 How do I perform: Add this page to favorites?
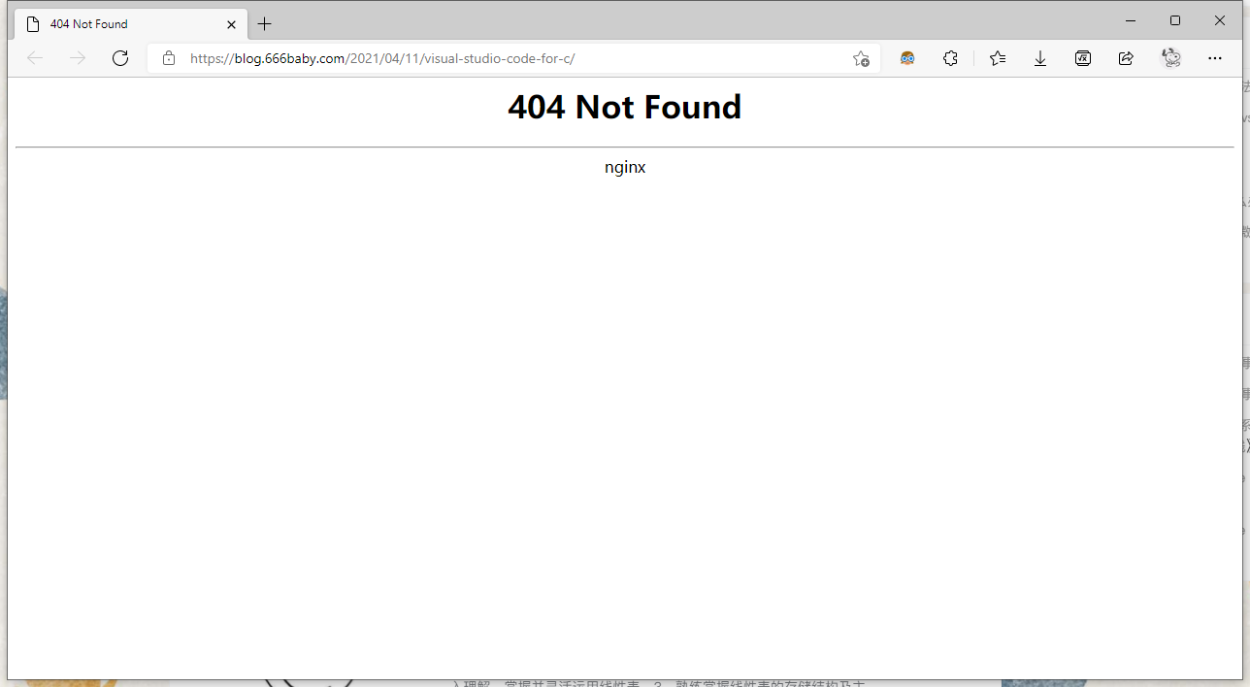coord(860,58)
